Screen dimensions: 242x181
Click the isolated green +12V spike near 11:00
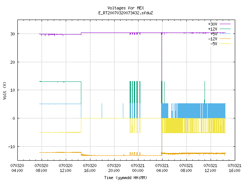point(205,92)
